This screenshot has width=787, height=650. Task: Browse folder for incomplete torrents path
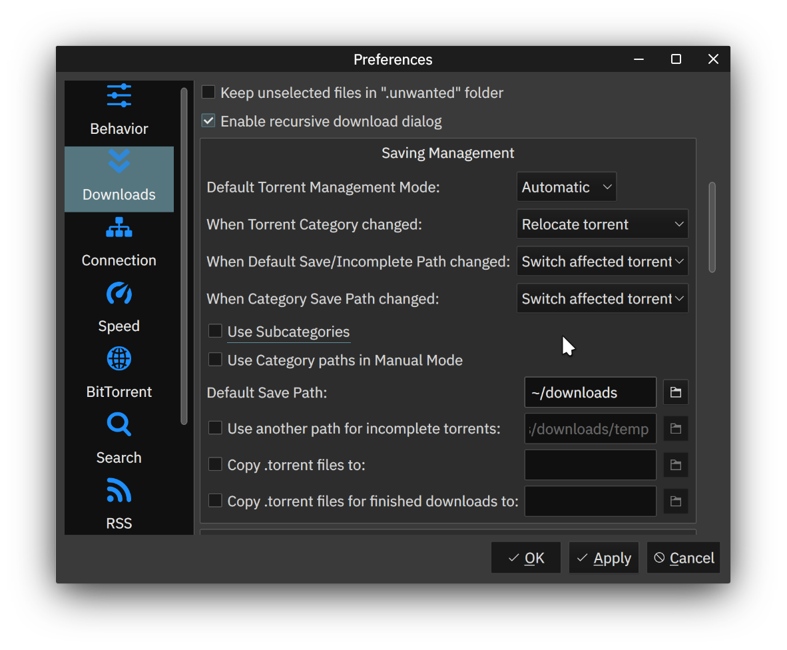click(x=676, y=429)
